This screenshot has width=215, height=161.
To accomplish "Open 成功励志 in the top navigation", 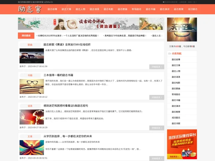I will click(x=193, y=9).
